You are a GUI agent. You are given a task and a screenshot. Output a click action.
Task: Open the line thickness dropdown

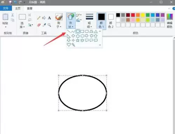point(89,21)
